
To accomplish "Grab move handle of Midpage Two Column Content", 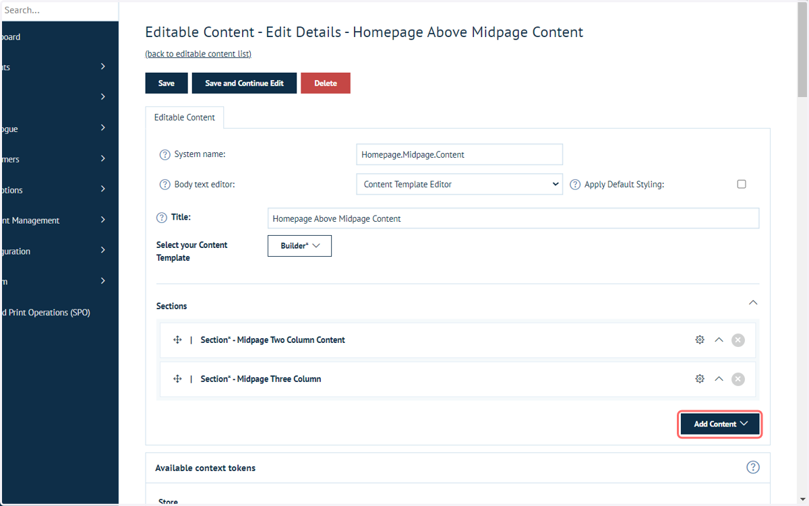I will (177, 340).
